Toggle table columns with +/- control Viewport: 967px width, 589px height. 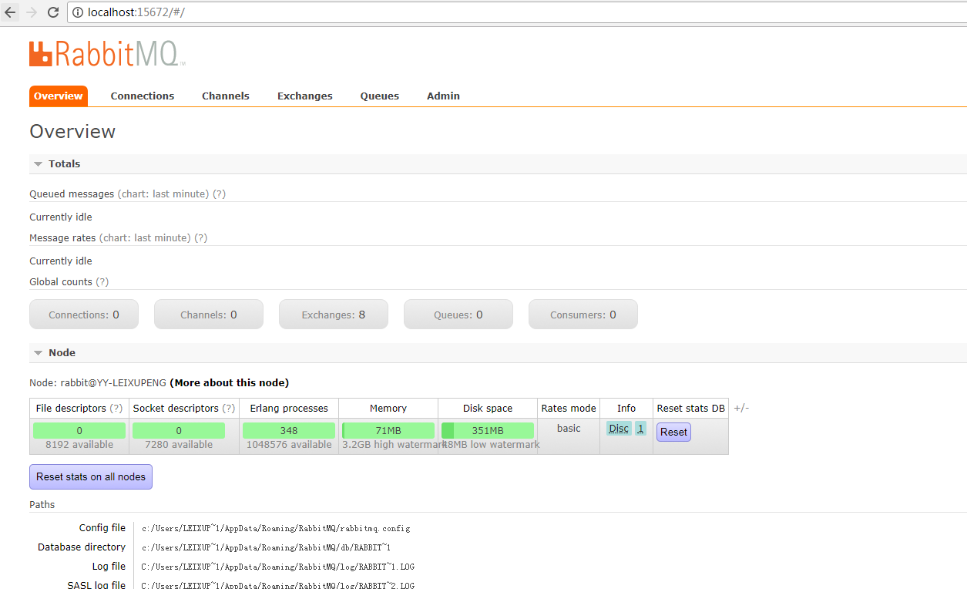point(741,408)
